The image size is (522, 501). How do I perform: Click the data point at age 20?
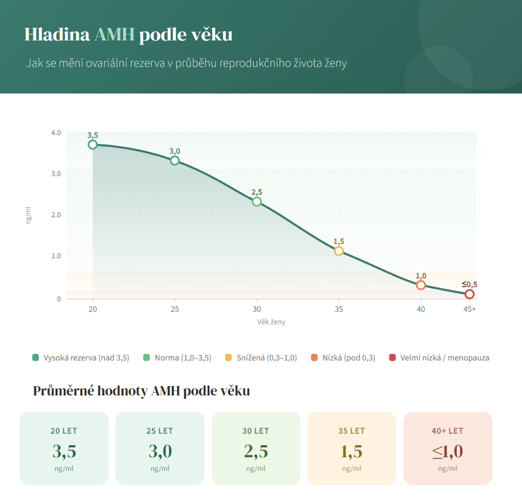point(93,144)
